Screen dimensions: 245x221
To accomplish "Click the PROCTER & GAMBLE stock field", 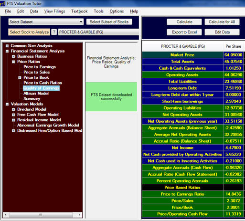I will [98, 32].
